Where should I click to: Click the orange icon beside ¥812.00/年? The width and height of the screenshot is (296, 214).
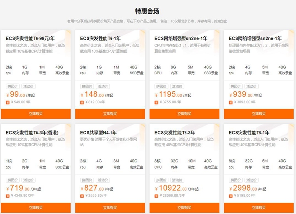point(82,102)
